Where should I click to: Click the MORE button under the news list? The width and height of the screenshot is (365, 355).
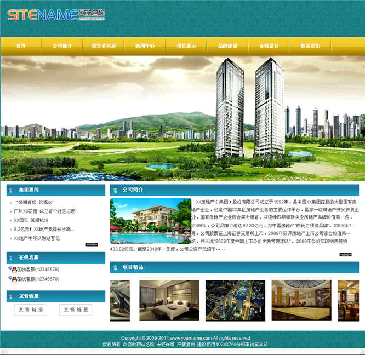92,244
